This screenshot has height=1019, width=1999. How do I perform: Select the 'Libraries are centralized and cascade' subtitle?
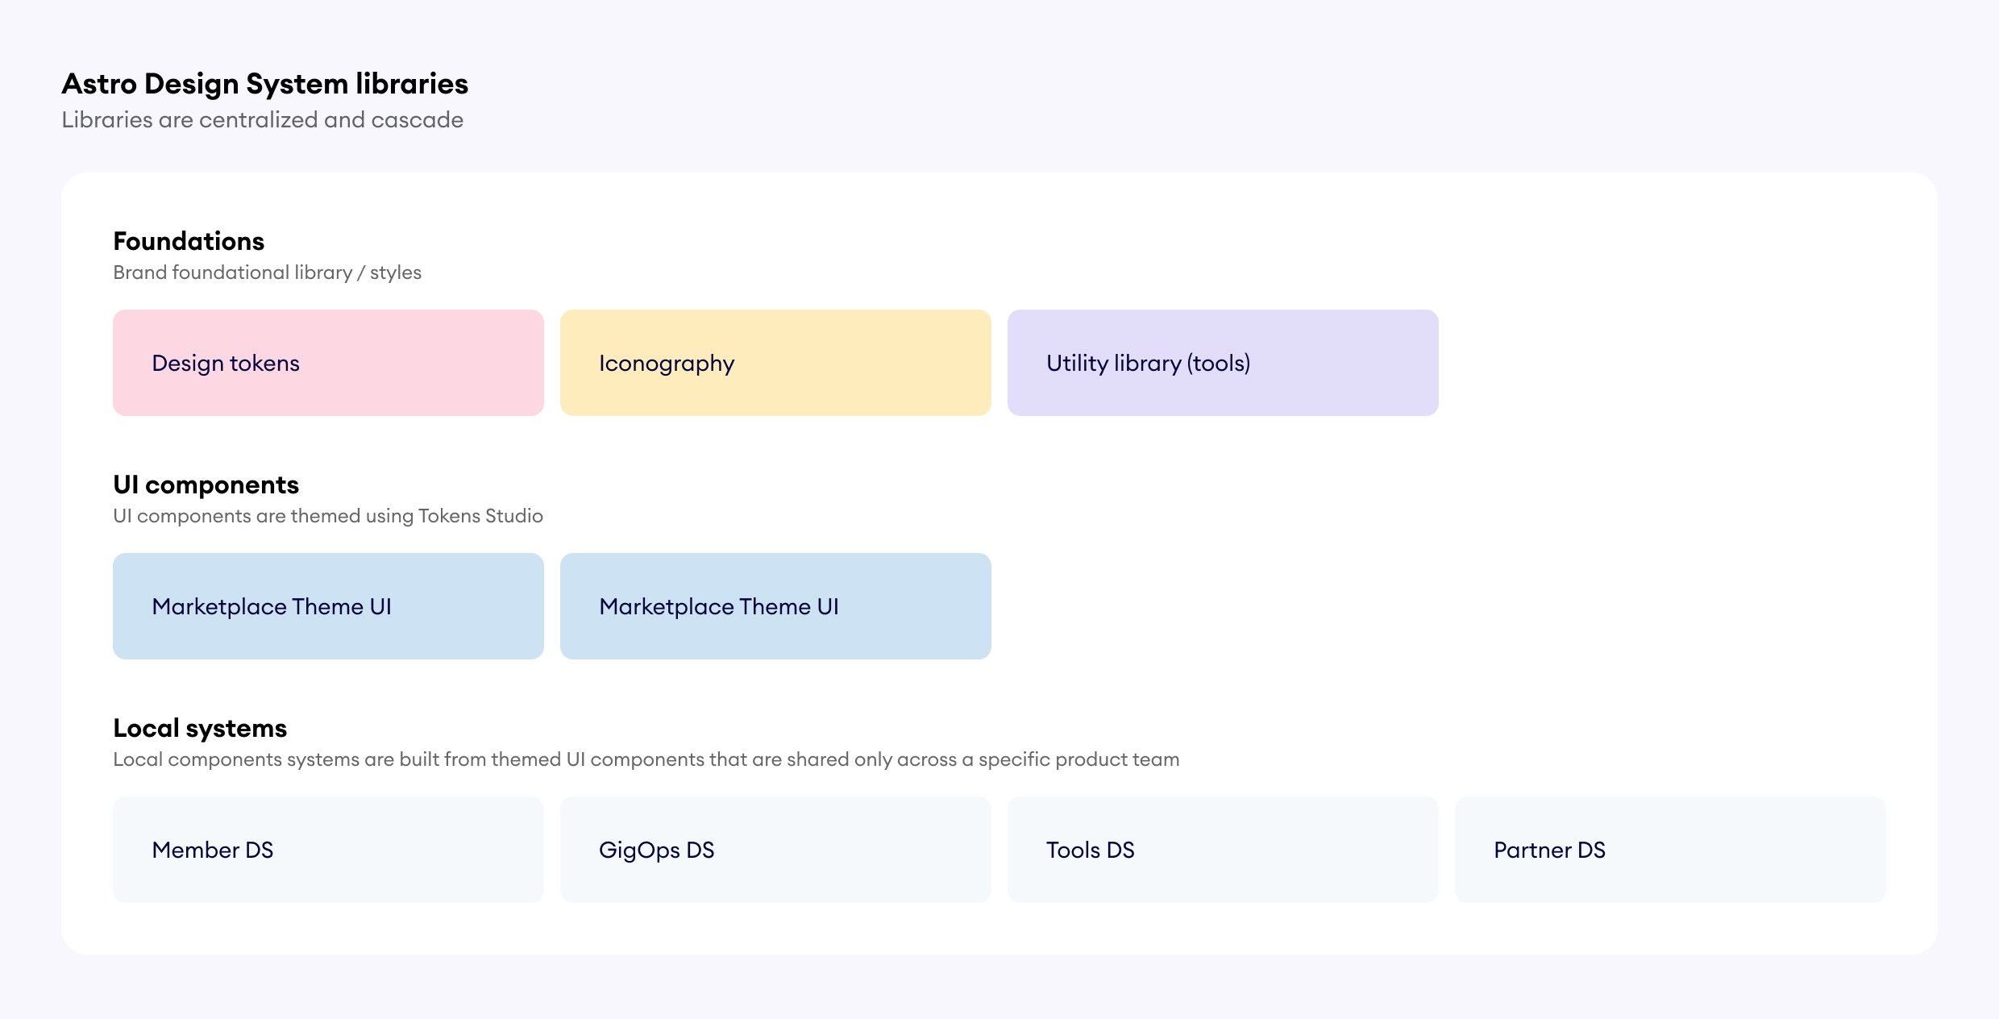coord(262,120)
